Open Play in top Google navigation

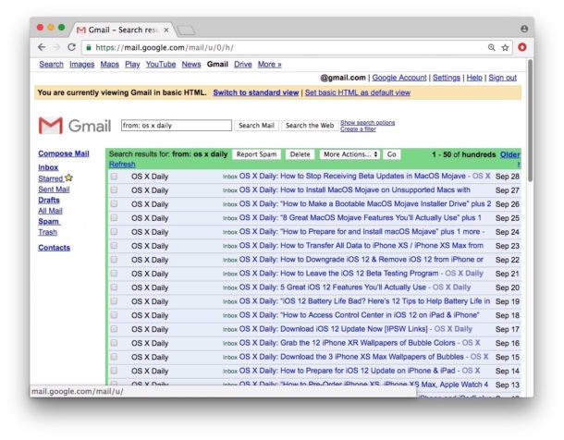(132, 65)
